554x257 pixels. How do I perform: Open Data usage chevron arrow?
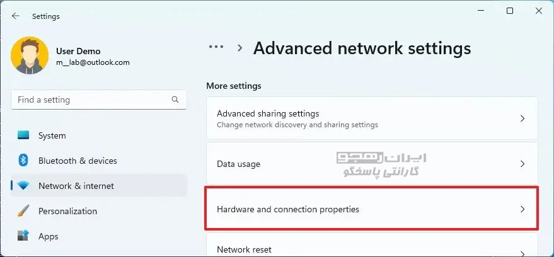pyautogui.click(x=522, y=164)
